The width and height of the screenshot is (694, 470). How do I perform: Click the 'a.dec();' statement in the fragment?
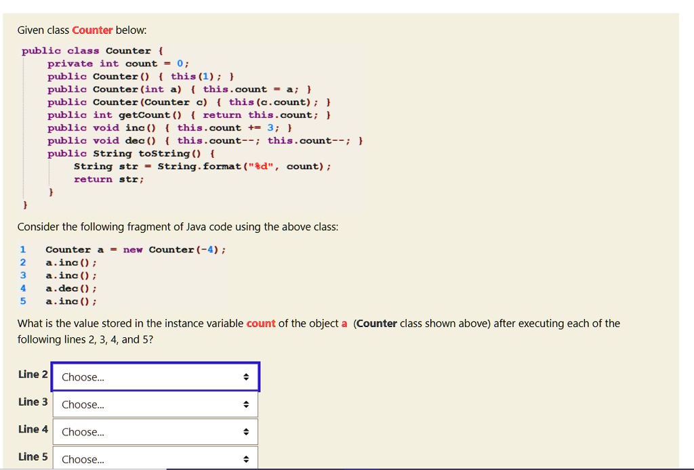[71, 288]
